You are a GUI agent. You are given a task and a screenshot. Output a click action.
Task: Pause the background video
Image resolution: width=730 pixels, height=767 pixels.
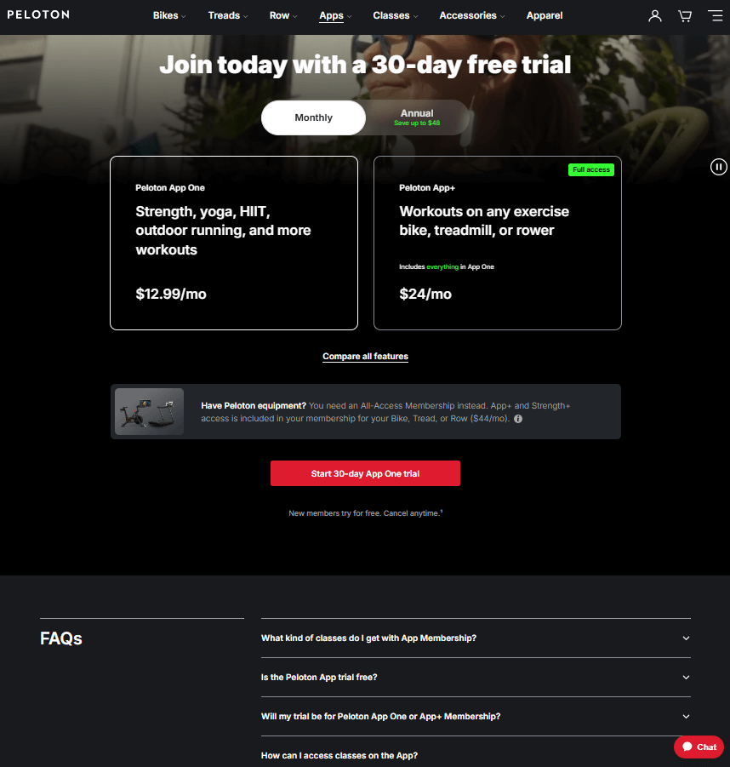[718, 167]
